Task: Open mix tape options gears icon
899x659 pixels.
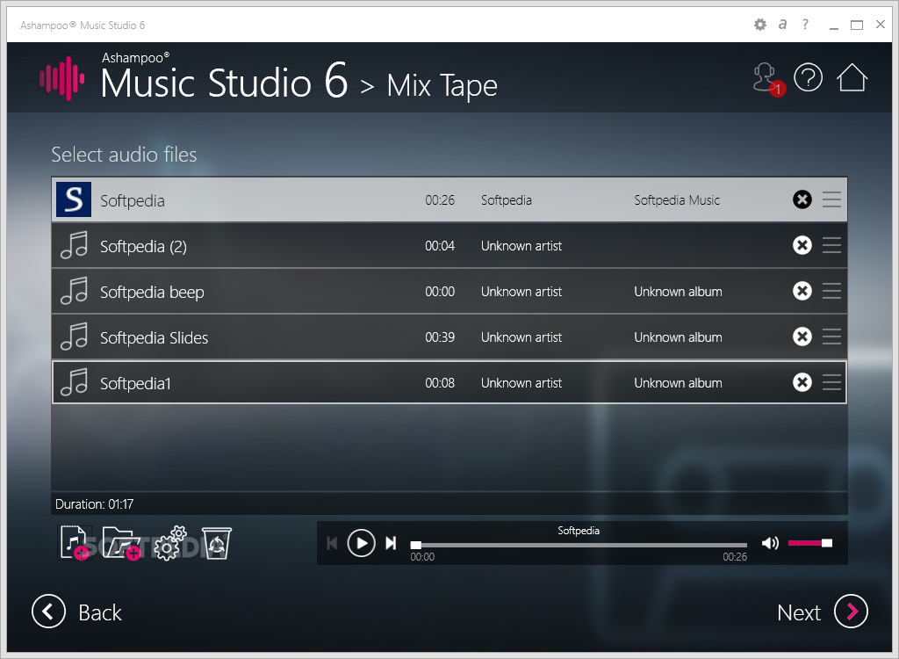Action: pyautogui.click(x=170, y=543)
